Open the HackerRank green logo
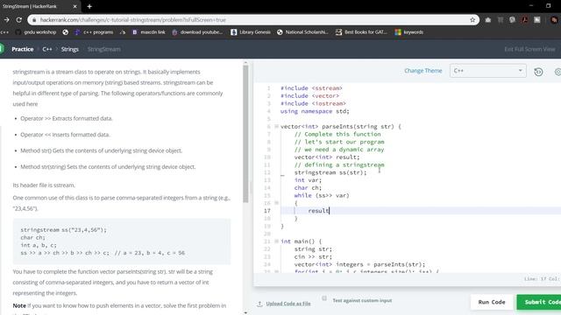Viewport: 561px width, 315px height. 2,49
